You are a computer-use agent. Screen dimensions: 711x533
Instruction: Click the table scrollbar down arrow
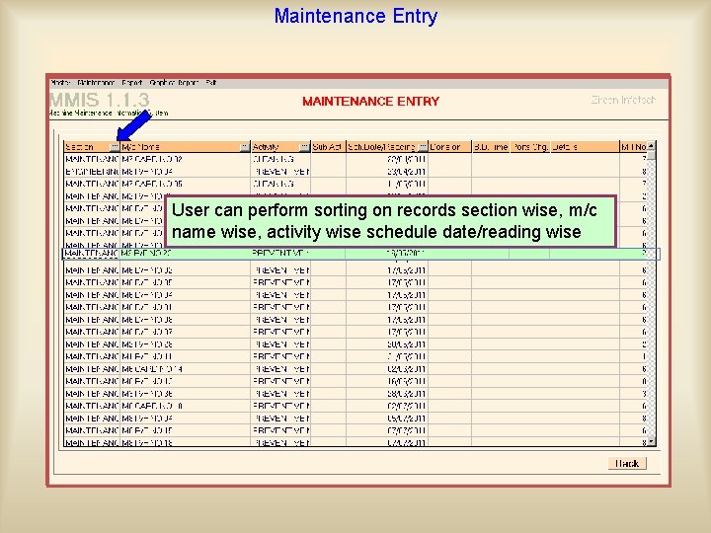click(x=651, y=441)
